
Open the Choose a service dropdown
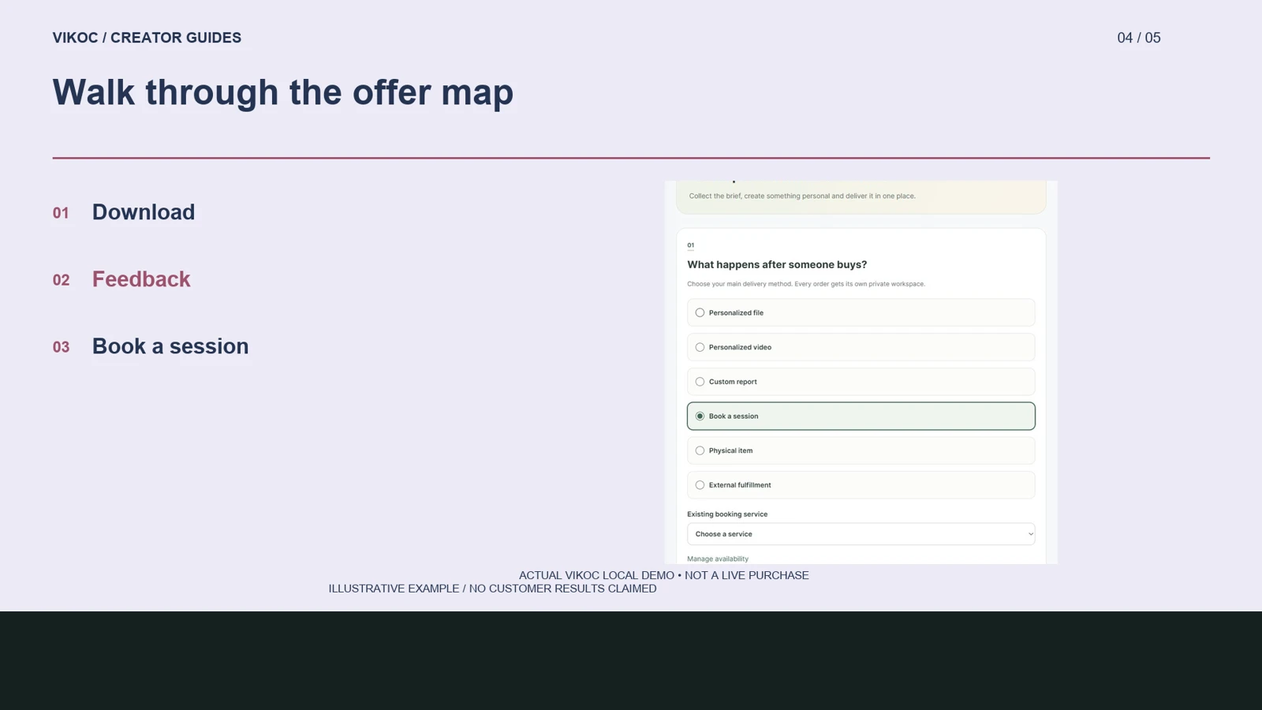coord(861,534)
